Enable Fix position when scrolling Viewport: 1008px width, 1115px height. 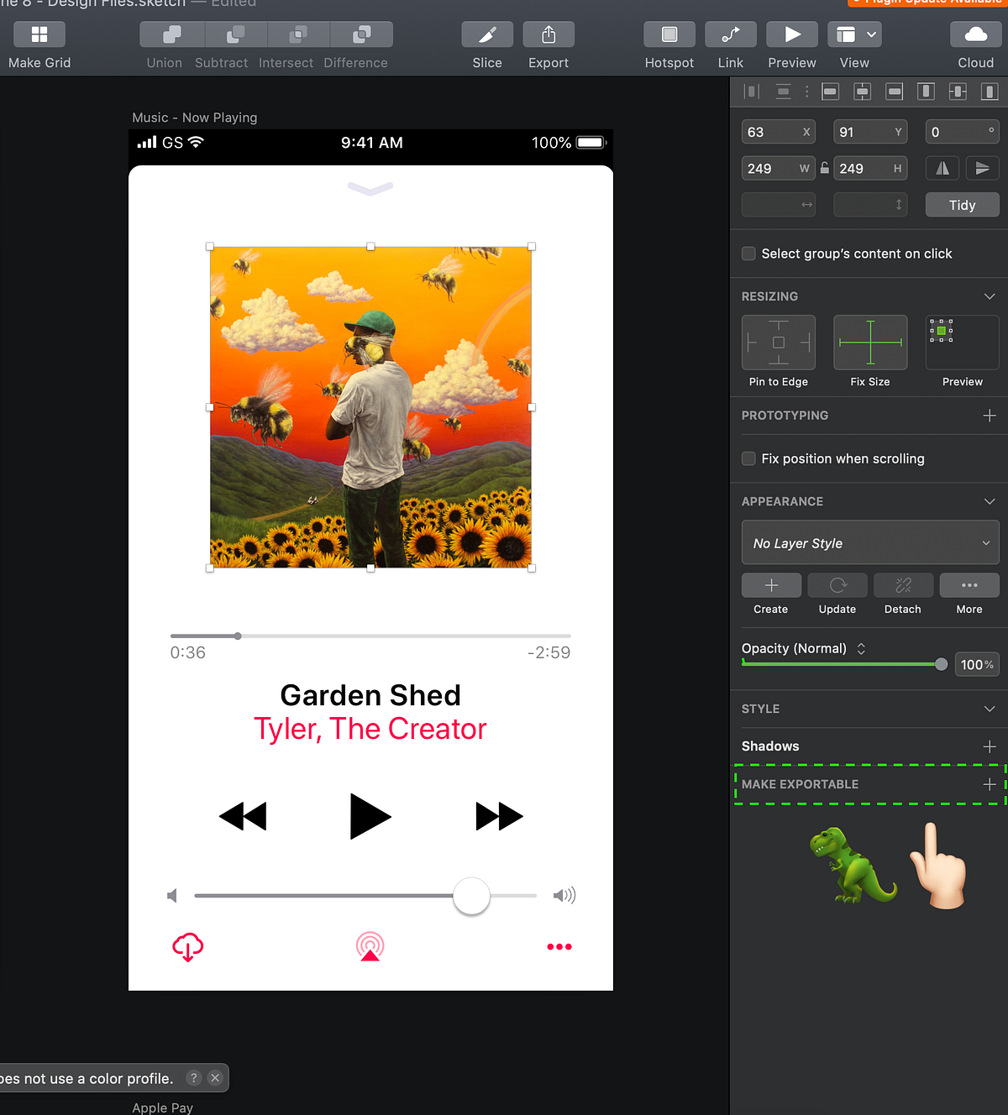pyautogui.click(x=748, y=458)
